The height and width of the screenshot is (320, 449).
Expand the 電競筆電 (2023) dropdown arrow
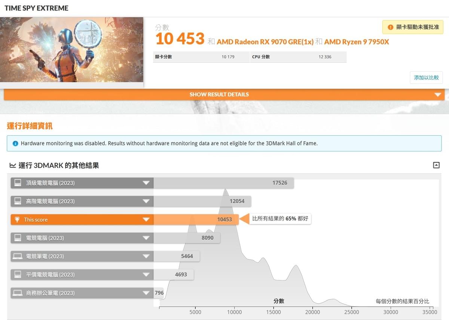click(x=146, y=256)
